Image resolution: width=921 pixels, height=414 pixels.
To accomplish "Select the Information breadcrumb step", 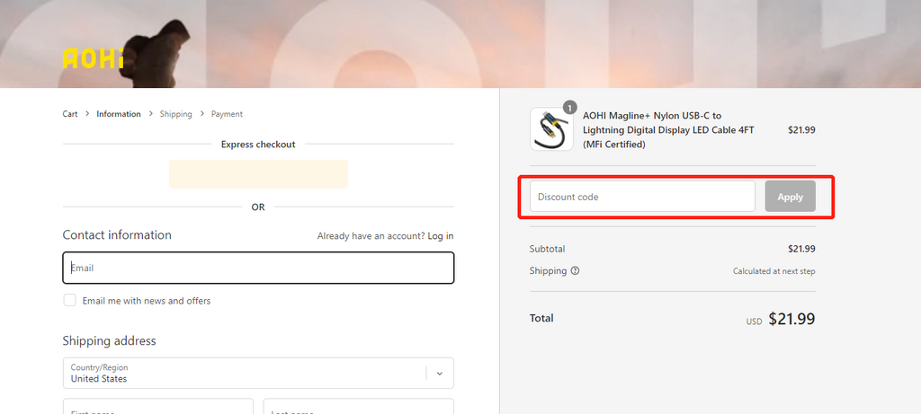I will [x=119, y=114].
